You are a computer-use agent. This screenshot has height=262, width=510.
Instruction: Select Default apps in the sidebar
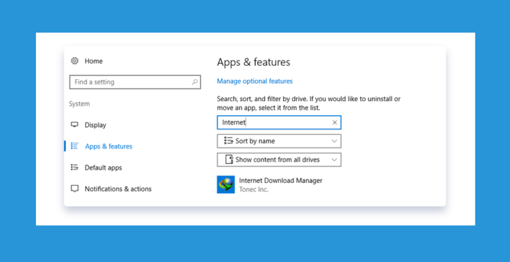click(x=103, y=168)
